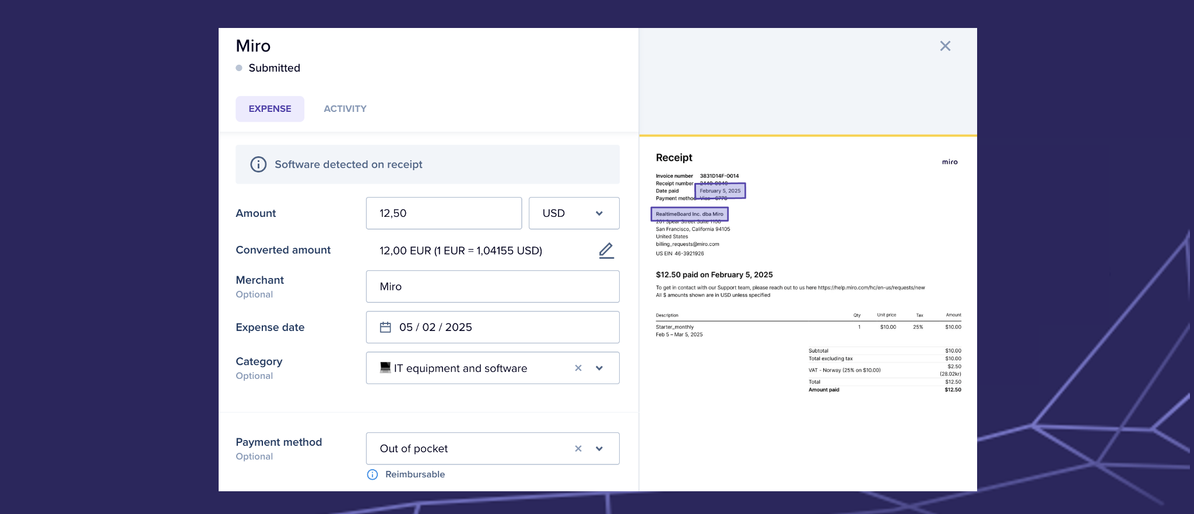Viewport: 1194px width, 514px height.
Task: Click the highlighted February 5, 2025 date on receipt
Action: point(720,191)
